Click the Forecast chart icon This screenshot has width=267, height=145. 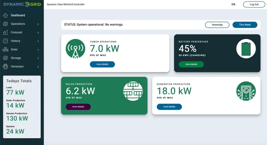[x=5, y=32]
